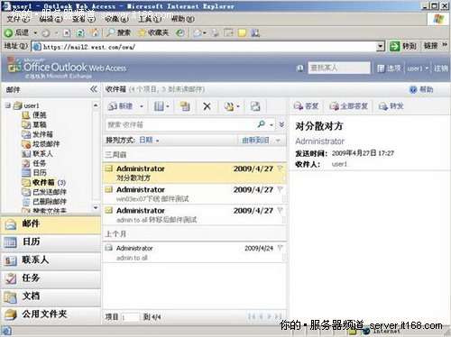Image resolution: width=451 pixels, height=337 pixels.
Task: Open the IE Home page icon
Action: point(95,32)
